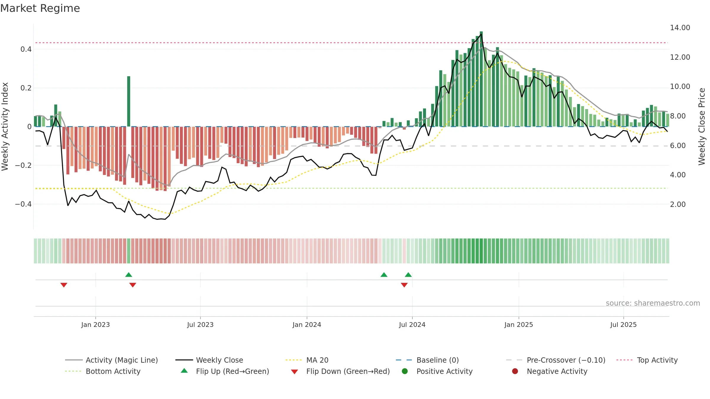The image size is (710, 399).
Task: Toggle the Weekly Close legend entry
Action: [x=209, y=360]
